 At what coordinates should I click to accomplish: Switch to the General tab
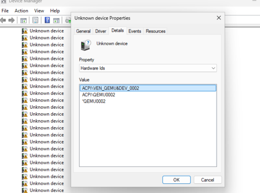[x=83, y=31]
